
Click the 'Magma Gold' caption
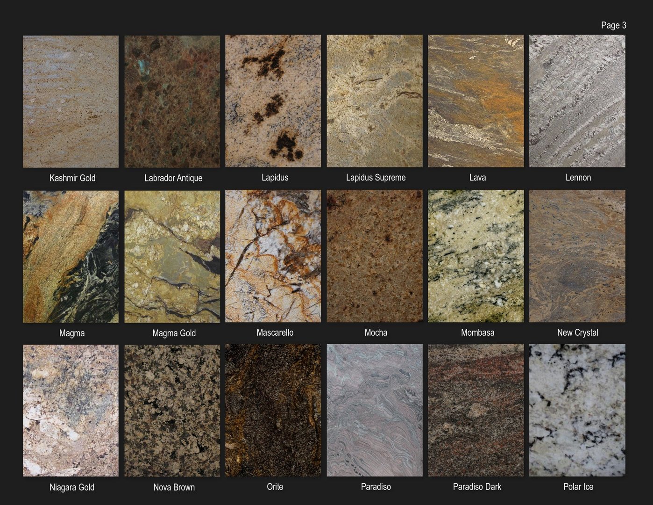(x=174, y=333)
